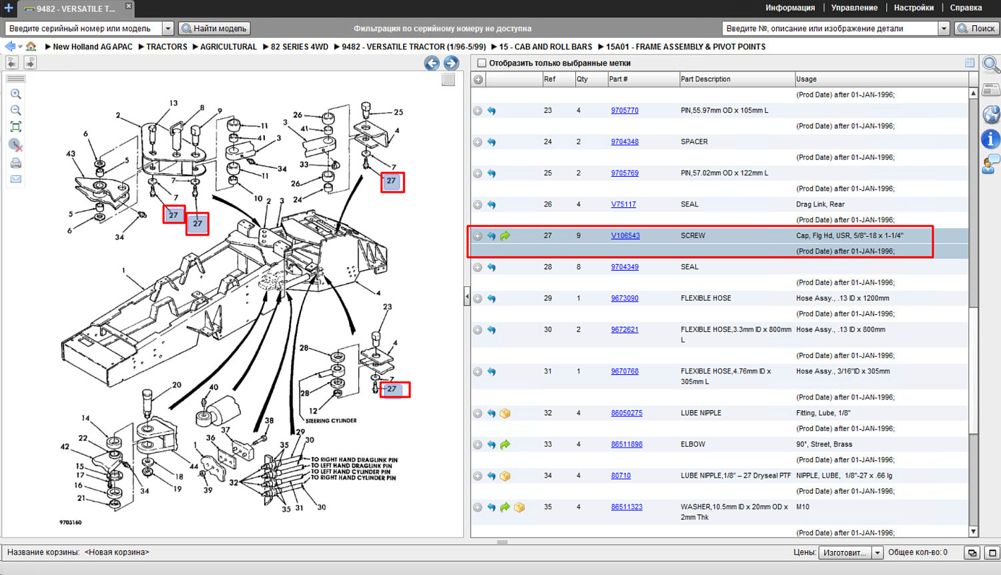Open part number 86050275 link

point(627,414)
